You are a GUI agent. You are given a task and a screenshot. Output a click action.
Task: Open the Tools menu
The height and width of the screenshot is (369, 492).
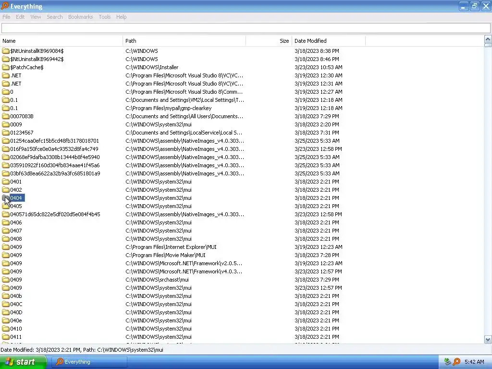click(104, 17)
